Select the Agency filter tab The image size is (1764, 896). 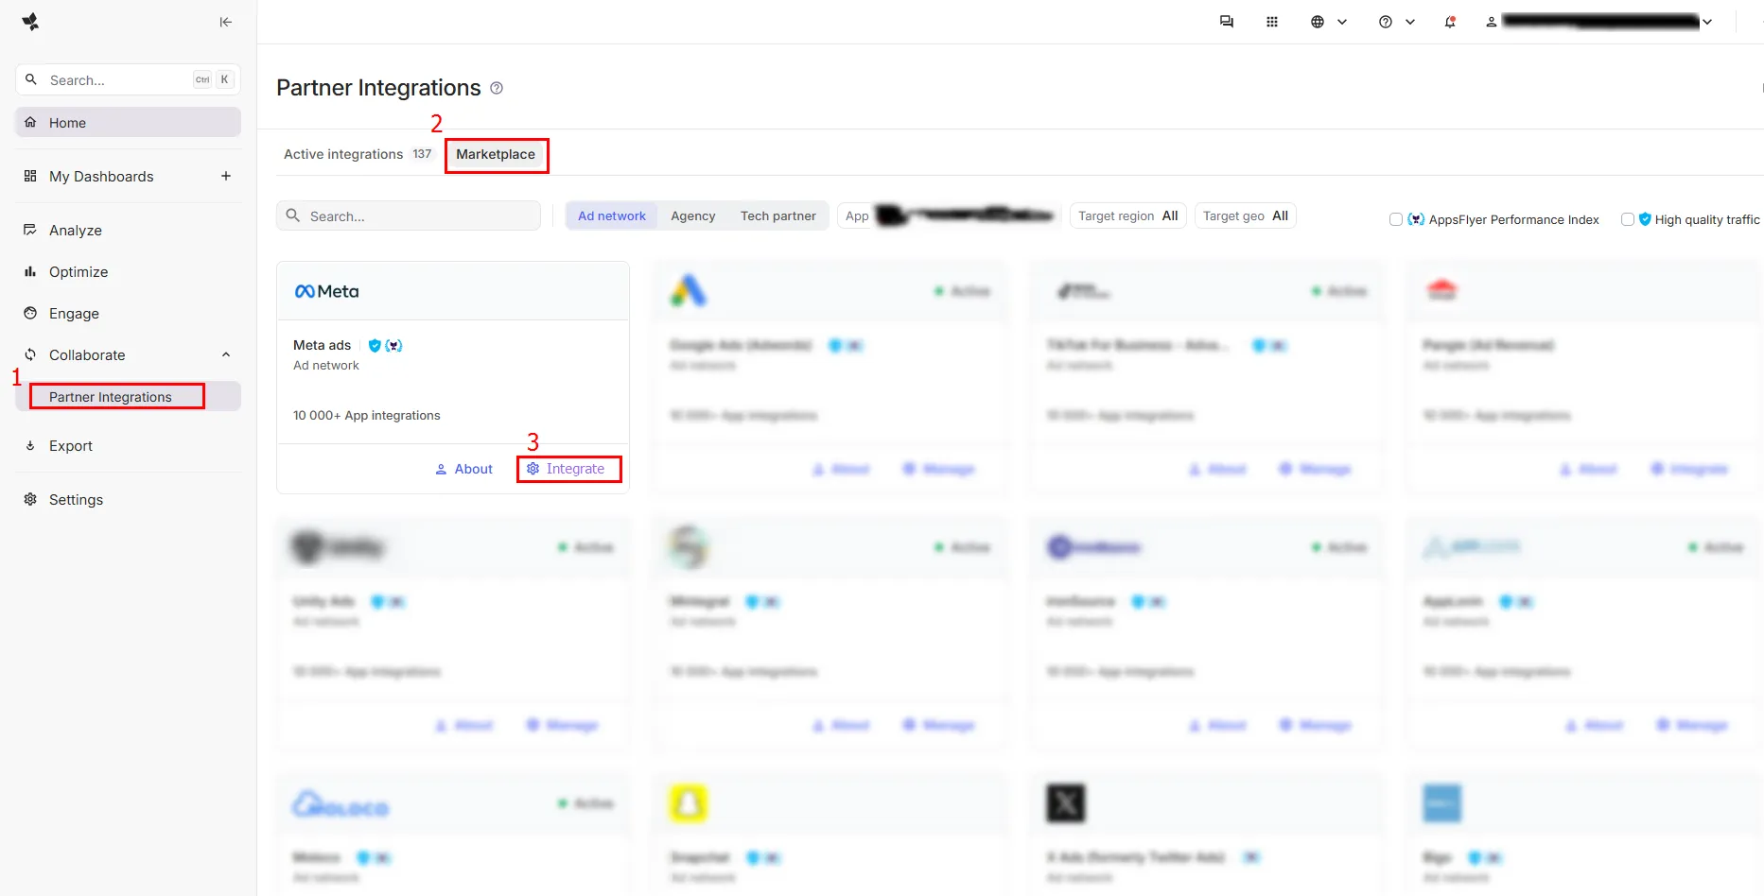pyautogui.click(x=693, y=215)
